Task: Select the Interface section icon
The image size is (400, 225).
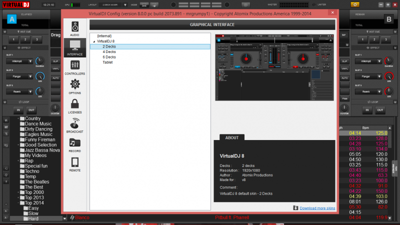Action: click(x=74, y=47)
